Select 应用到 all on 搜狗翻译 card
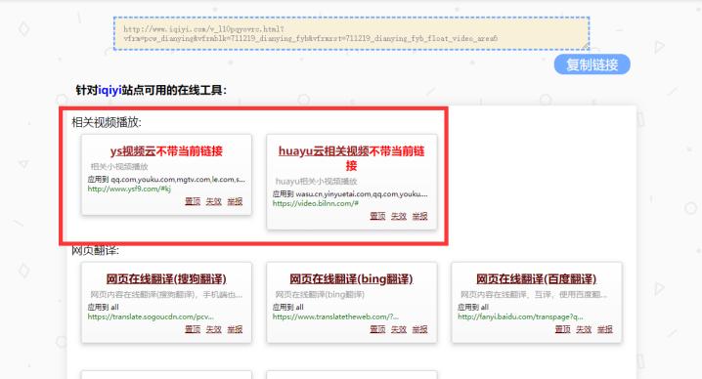702x379 pixels. 103,307
